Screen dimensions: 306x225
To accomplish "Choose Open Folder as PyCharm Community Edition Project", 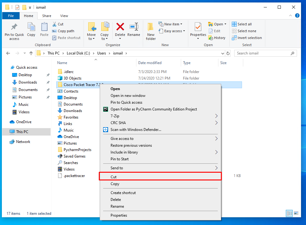I will 160,109.
